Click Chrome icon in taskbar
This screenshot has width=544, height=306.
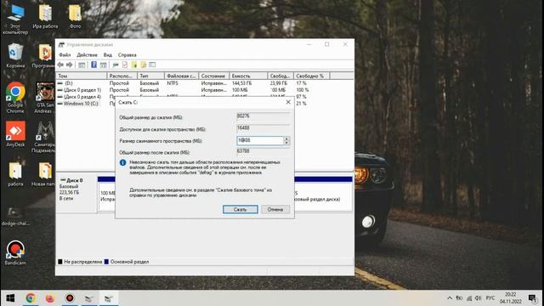click(x=31, y=298)
